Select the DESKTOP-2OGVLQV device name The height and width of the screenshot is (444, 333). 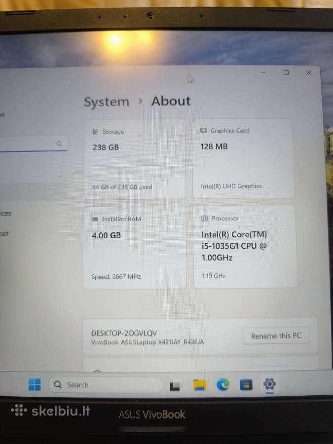tap(124, 333)
